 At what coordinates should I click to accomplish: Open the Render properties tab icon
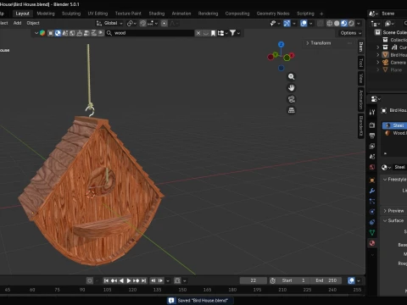pyautogui.click(x=372, y=125)
